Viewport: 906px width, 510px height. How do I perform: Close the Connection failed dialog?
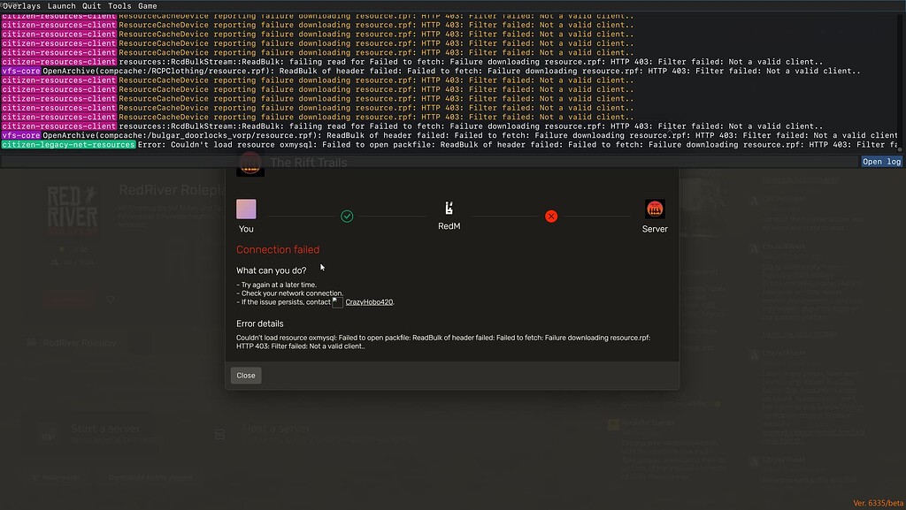(x=245, y=375)
